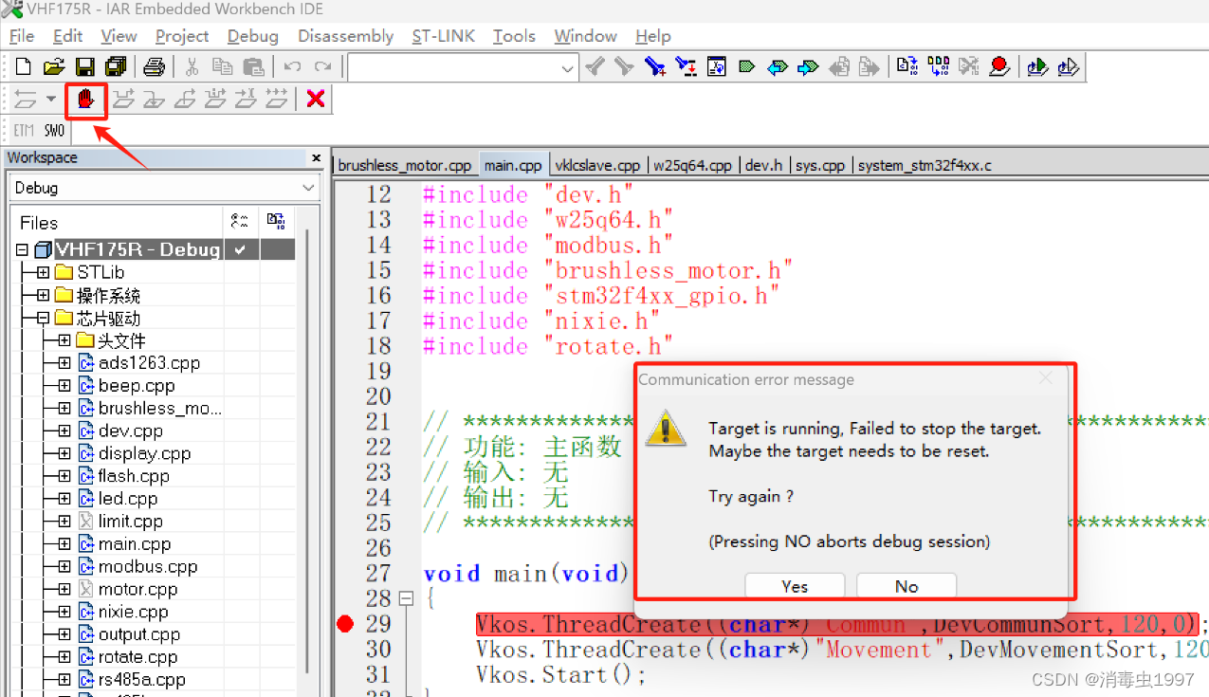The height and width of the screenshot is (697, 1209).
Task: Save the current file with the floppy icon
Action: [x=85, y=66]
